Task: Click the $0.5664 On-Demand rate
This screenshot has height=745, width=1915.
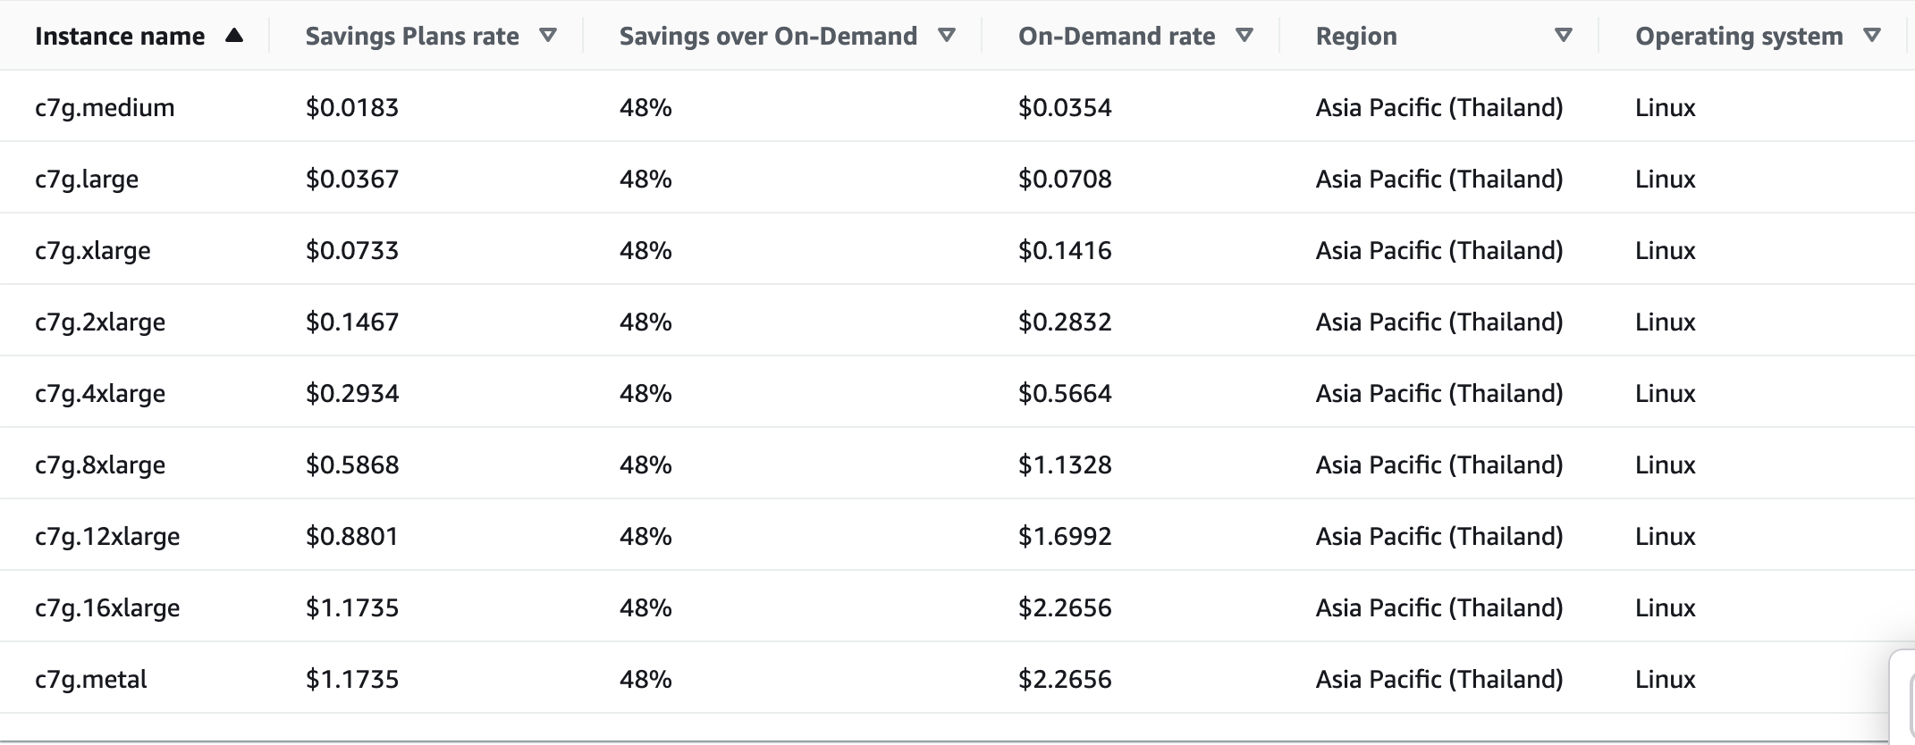Action: (1065, 393)
